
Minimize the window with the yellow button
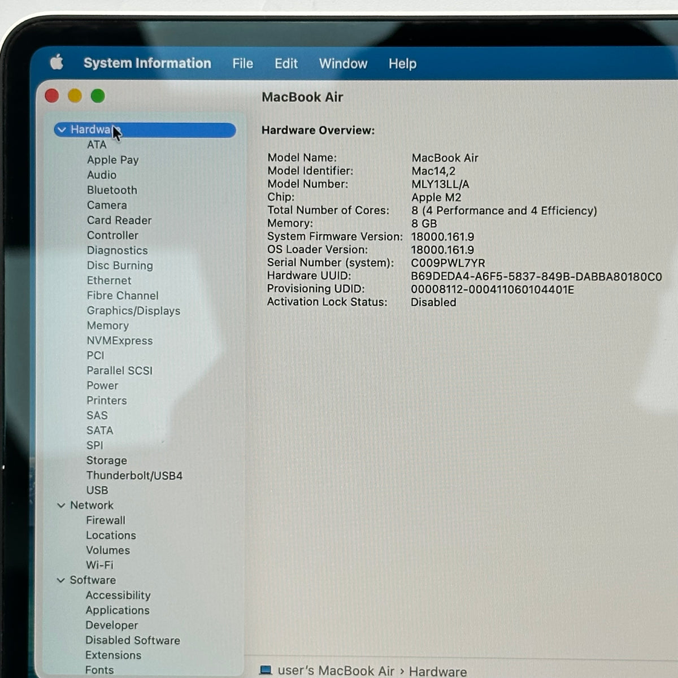pyautogui.click(x=75, y=96)
